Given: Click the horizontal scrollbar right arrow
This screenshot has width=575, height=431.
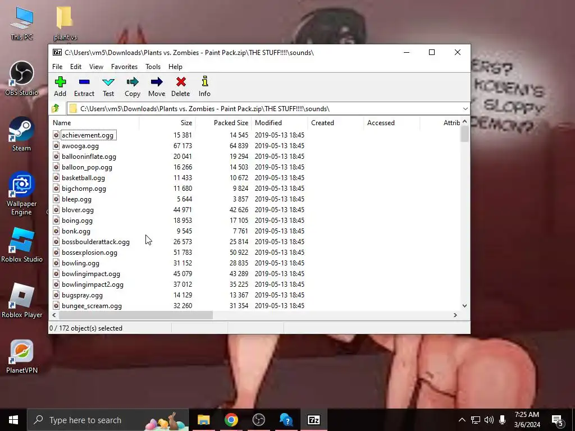Looking at the screenshot, I should 455,315.
